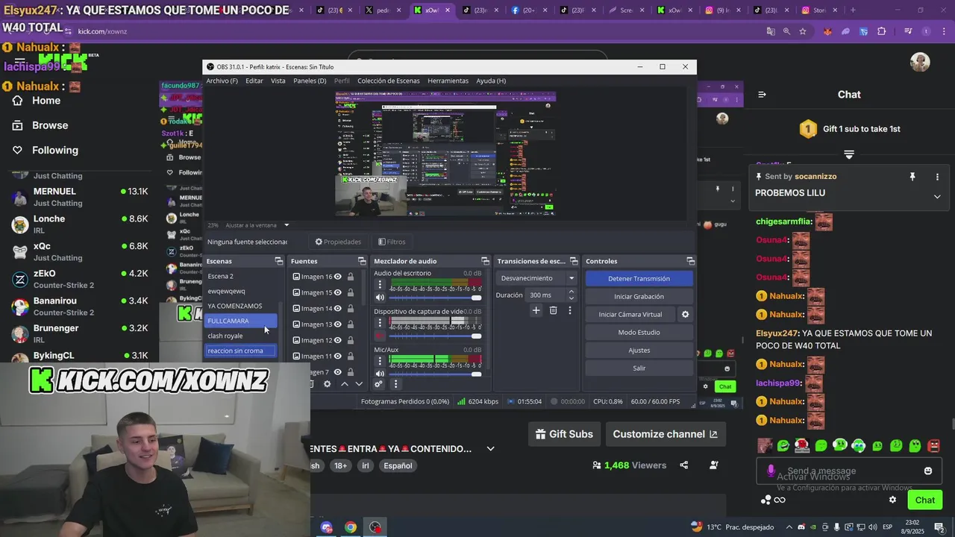The height and width of the screenshot is (537, 955).
Task: Unlock the Imagen 16 source padlock
Action: tap(350, 277)
